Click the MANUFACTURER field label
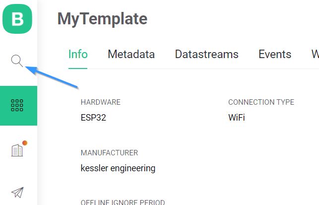319x205 pixels. click(109, 153)
